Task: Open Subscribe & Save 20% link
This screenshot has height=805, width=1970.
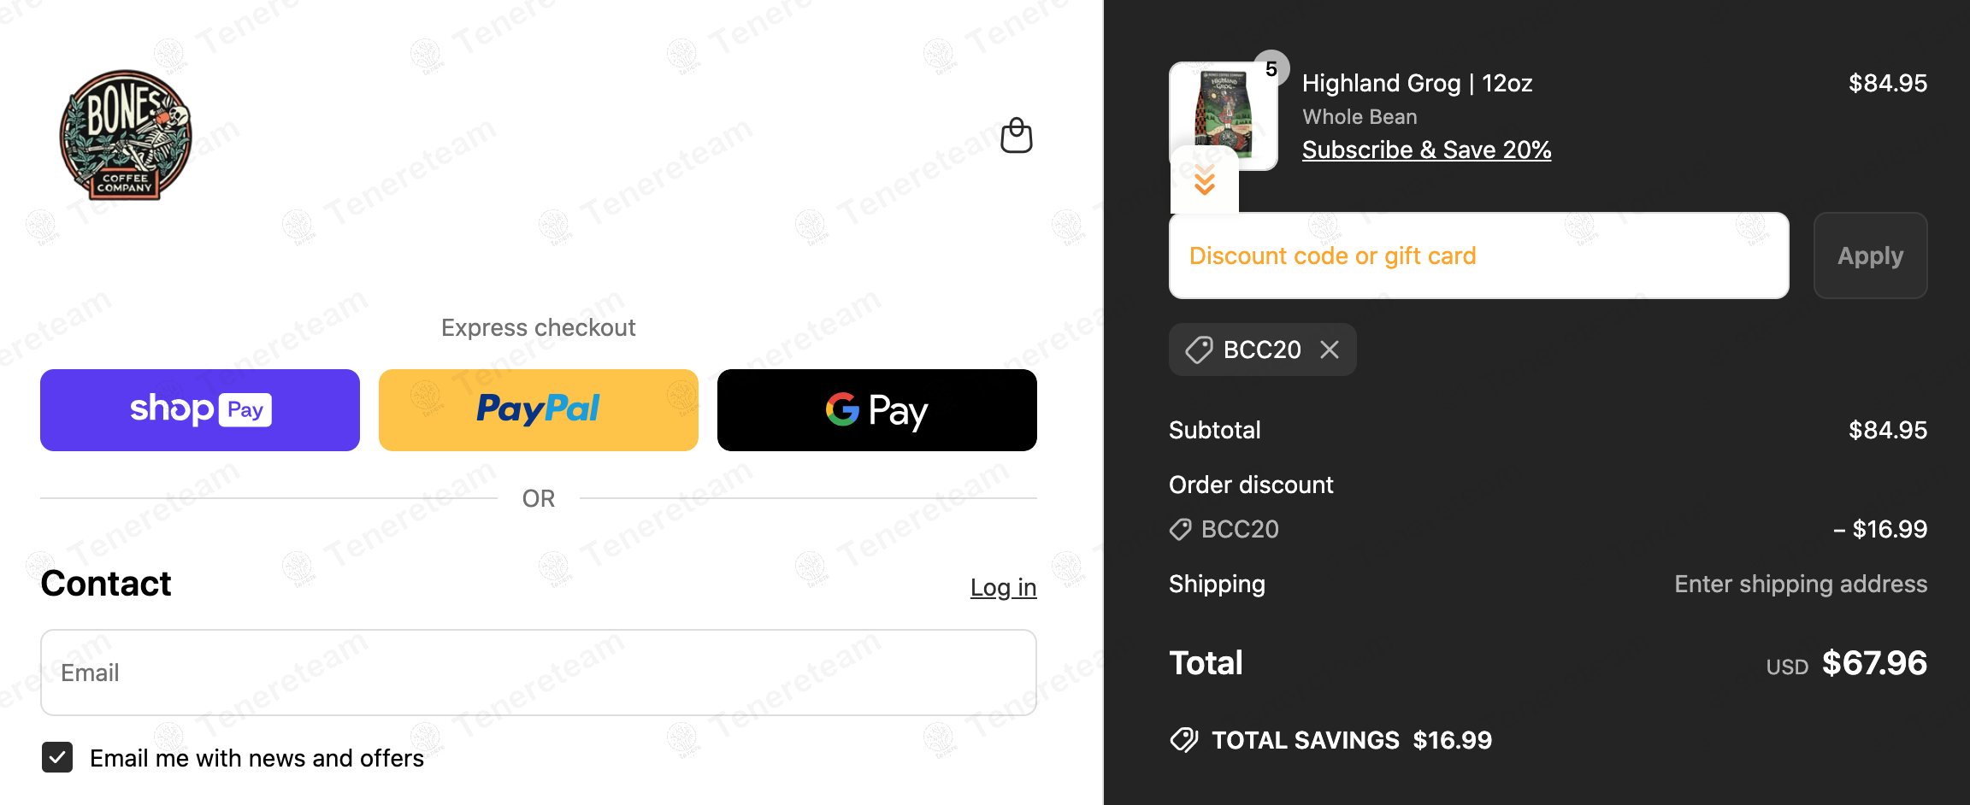Action: click(1426, 150)
